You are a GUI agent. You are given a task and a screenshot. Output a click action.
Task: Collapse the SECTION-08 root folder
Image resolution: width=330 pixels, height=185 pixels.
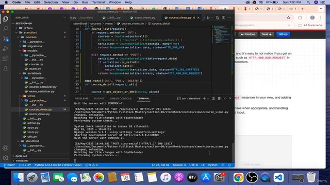23,24
